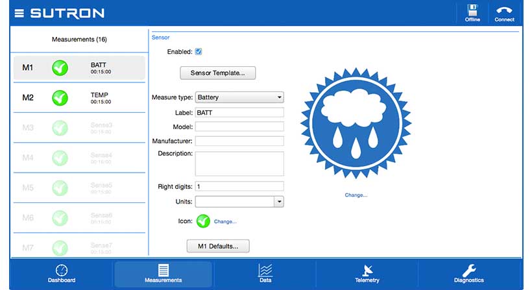The image size is (532, 290).
Task: Click into the Description text area
Action: click(x=239, y=164)
